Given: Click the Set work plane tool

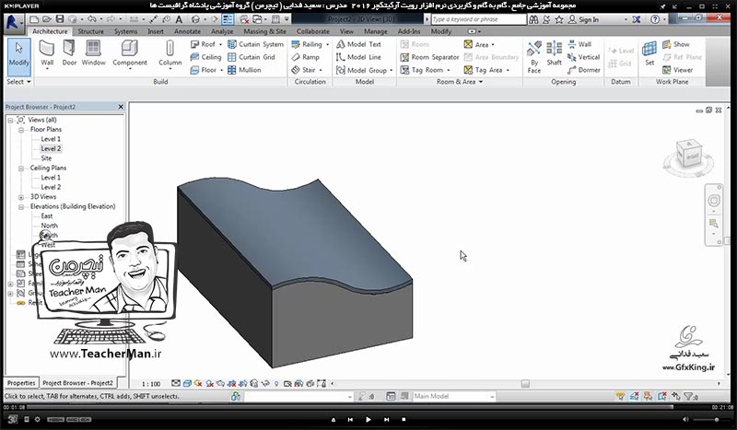Looking at the screenshot, I should point(649,53).
